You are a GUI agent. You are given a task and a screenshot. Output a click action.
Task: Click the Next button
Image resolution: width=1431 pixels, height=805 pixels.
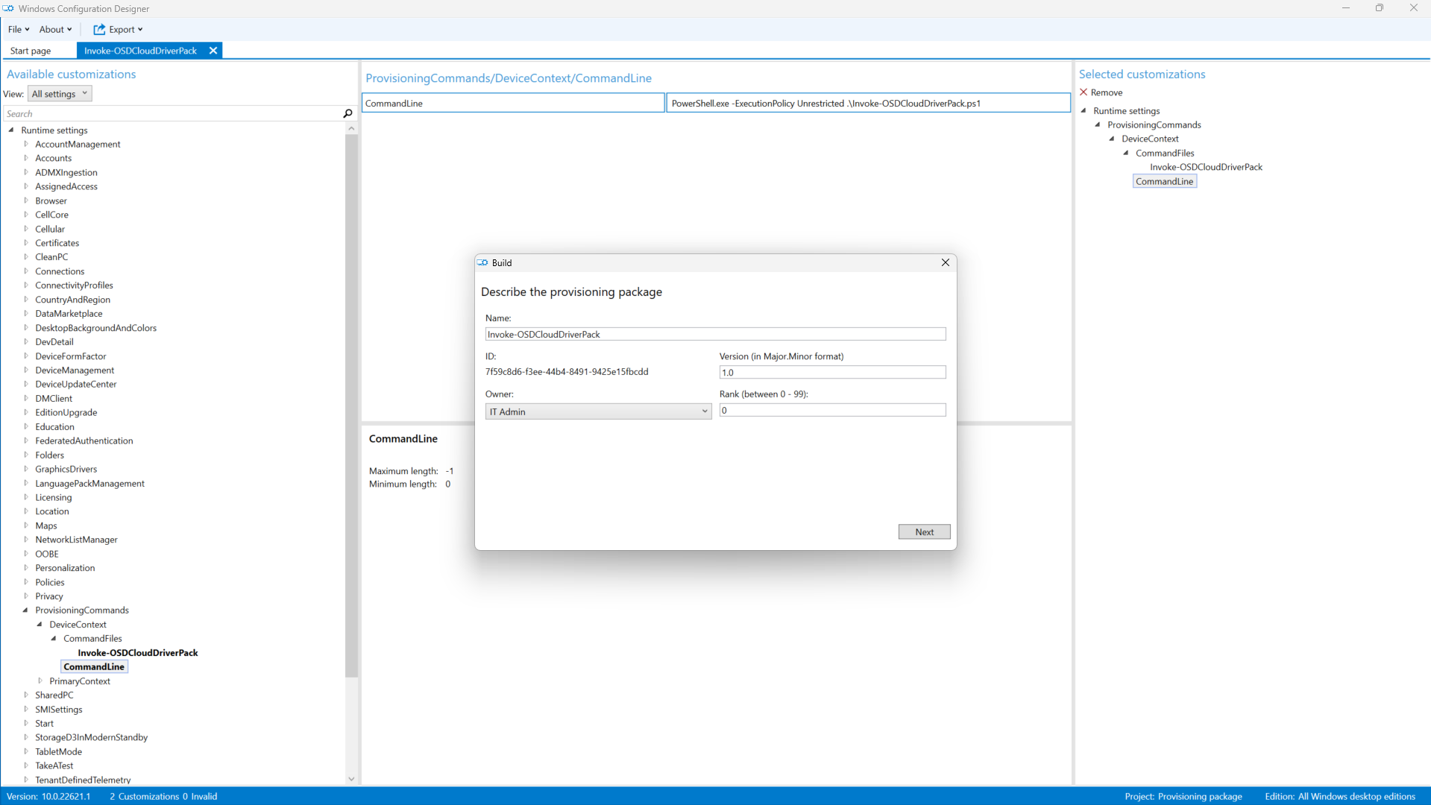pyautogui.click(x=924, y=531)
